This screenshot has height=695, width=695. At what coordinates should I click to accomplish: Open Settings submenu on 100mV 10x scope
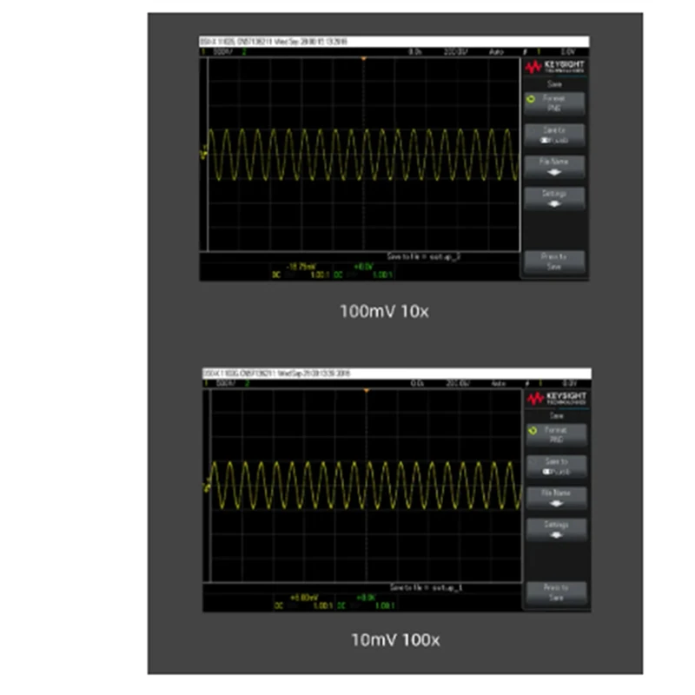(554, 198)
